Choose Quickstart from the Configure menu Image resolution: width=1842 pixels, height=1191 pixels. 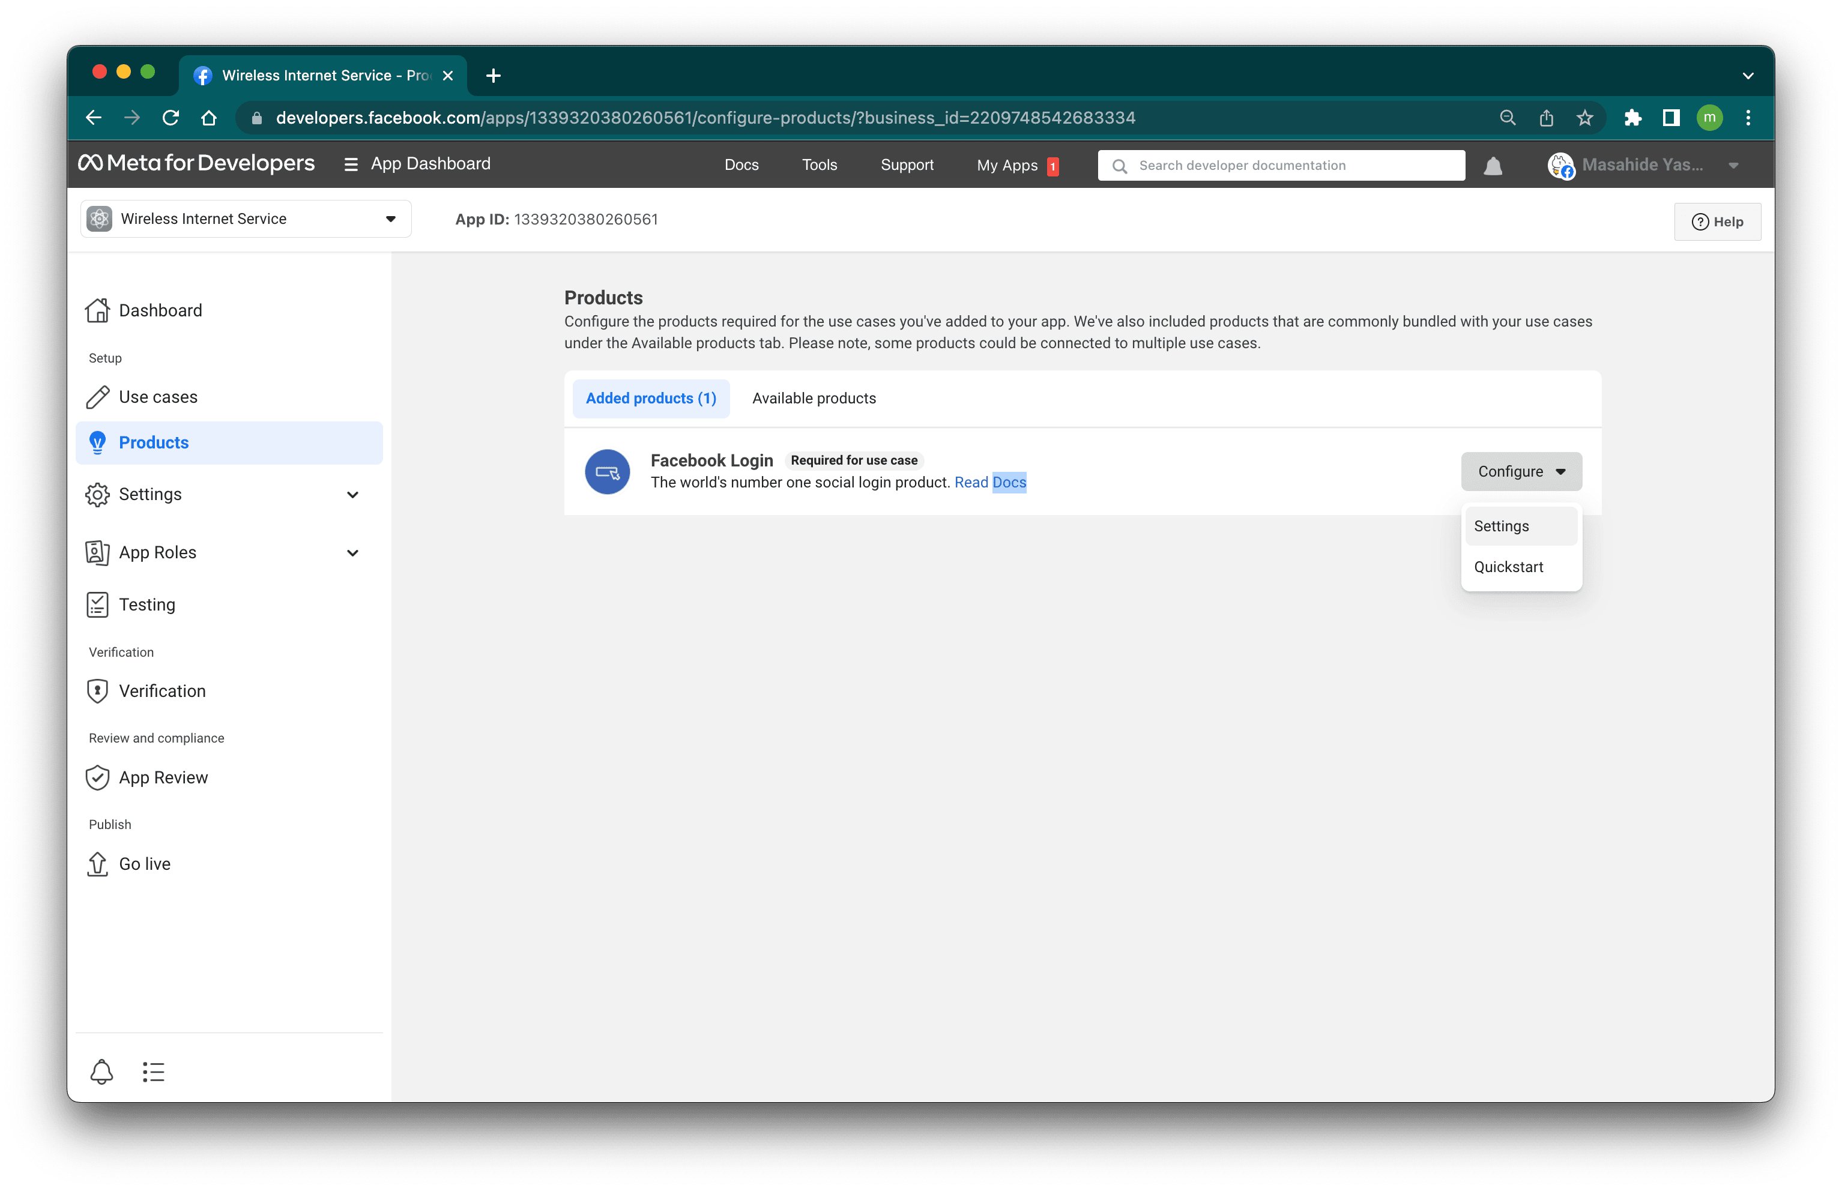[1520, 567]
